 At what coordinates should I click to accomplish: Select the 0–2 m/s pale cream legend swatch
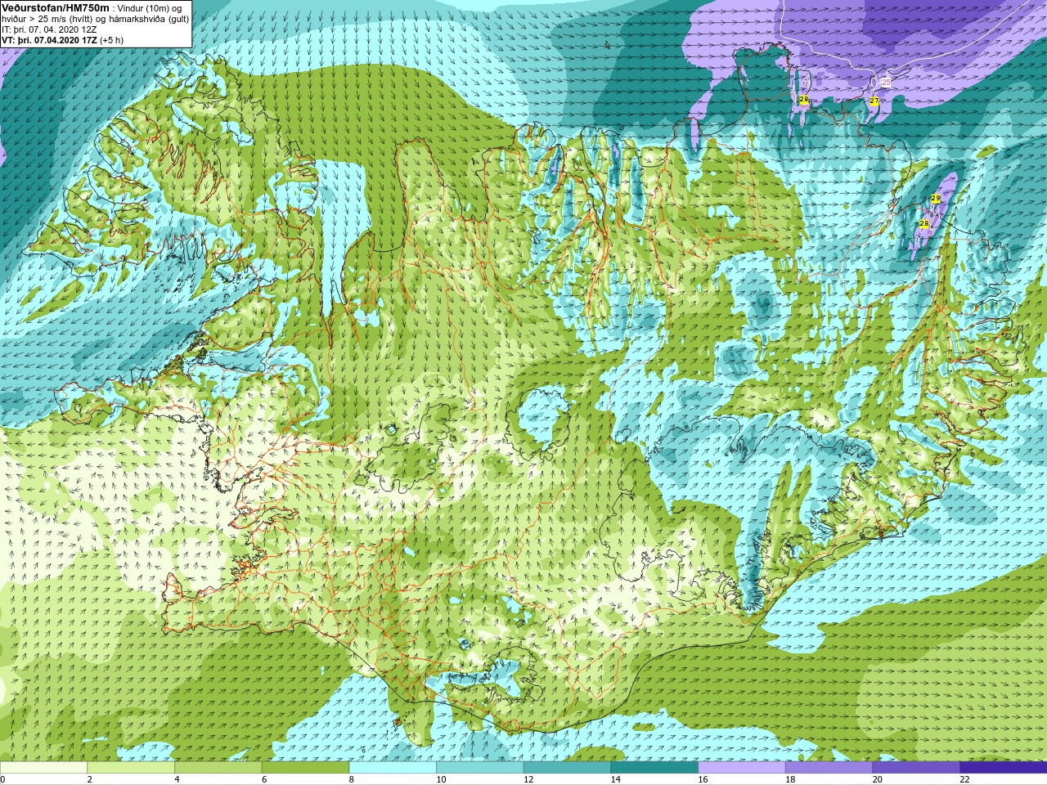(43, 768)
